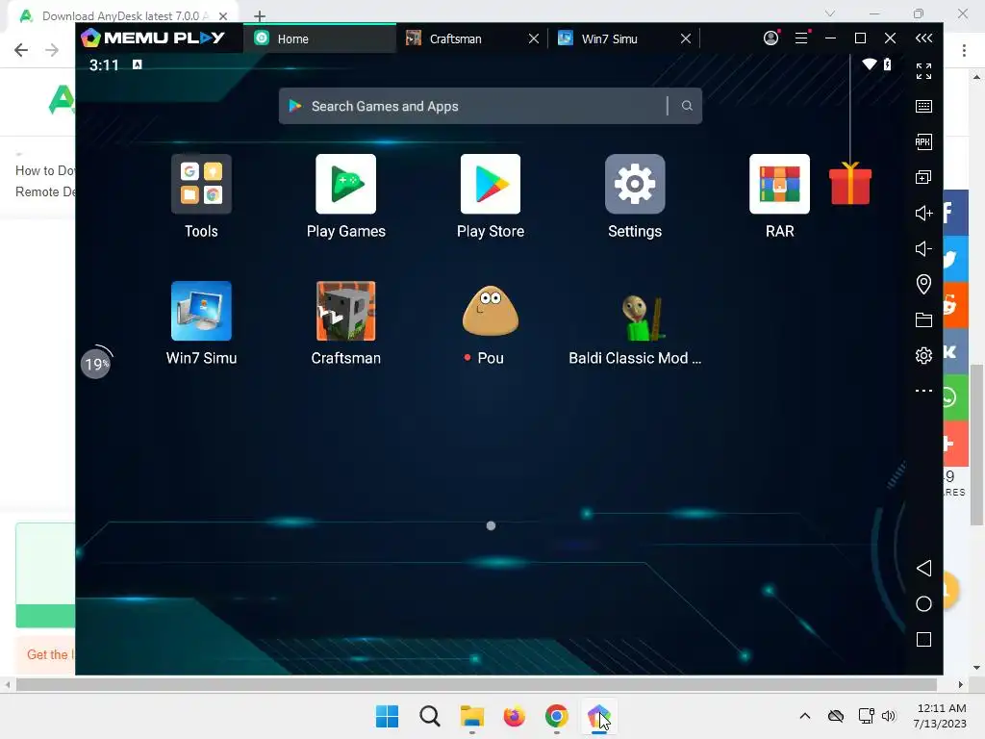Open File Explorer from taskbar
The image size is (985, 739).
[471, 716]
